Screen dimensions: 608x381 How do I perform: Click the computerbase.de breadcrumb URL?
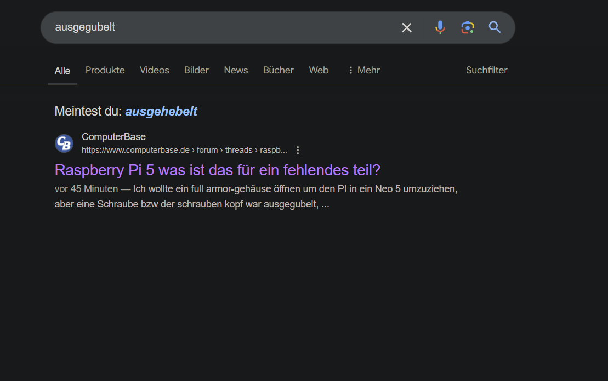click(184, 150)
